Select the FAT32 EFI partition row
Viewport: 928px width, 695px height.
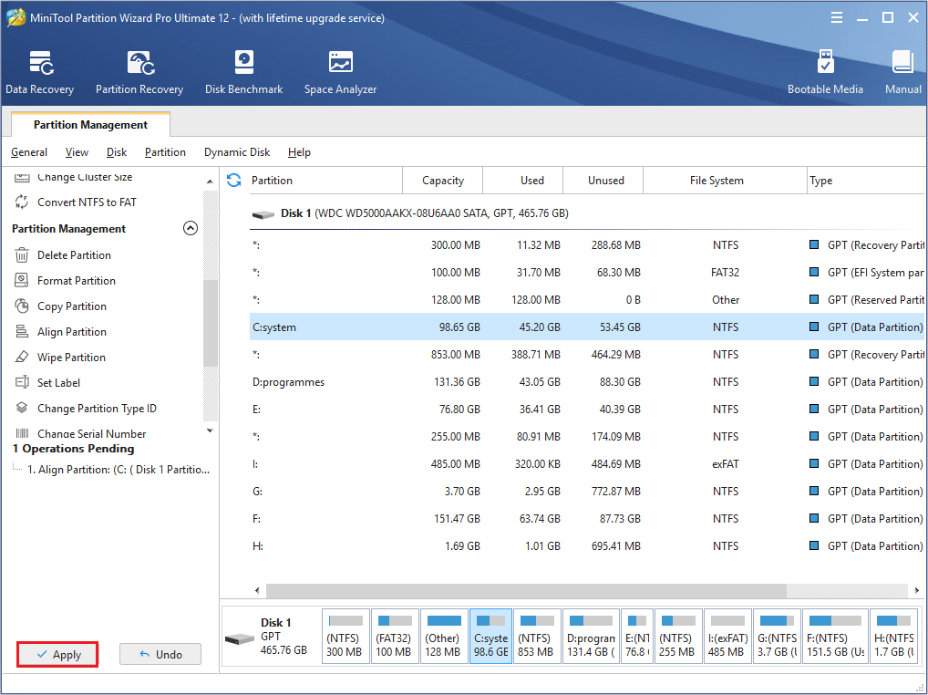(586, 273)
